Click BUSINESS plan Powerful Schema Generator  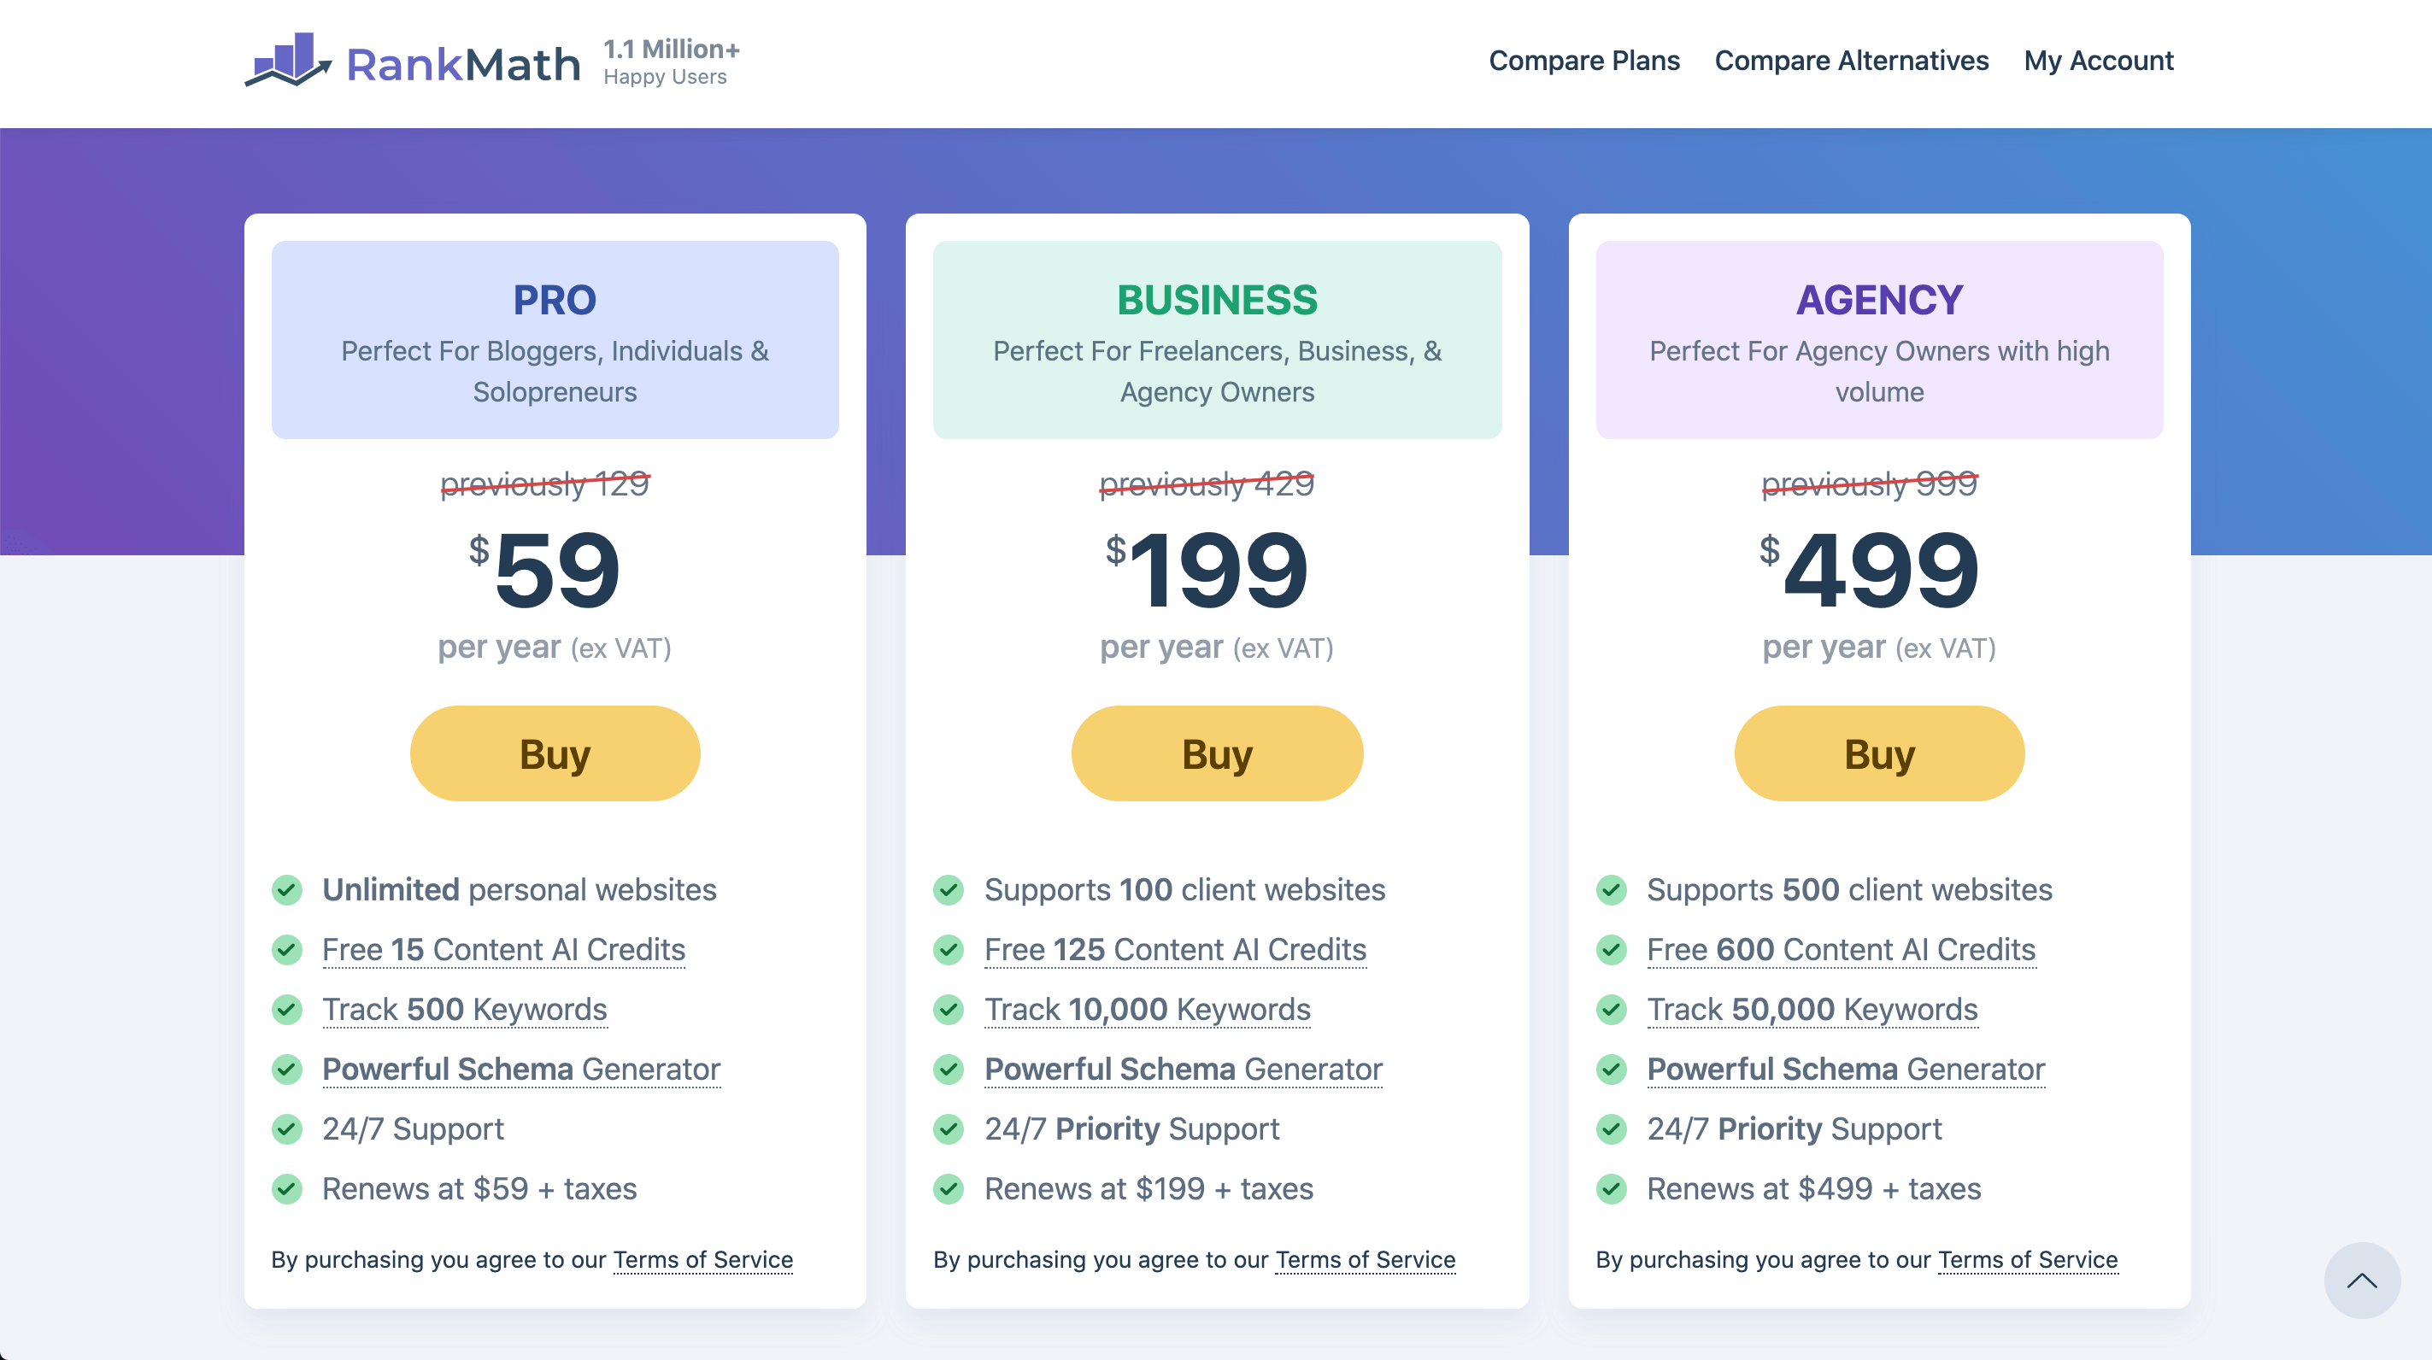coord(1183,1069)
